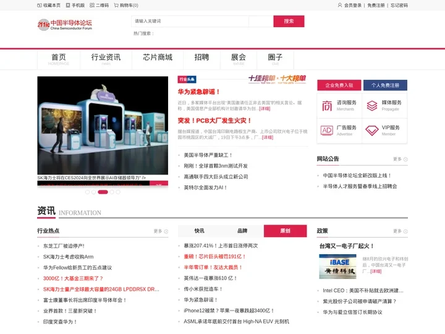
Task: Open the 广告服务 AD icon
Action: coord(327,131)
